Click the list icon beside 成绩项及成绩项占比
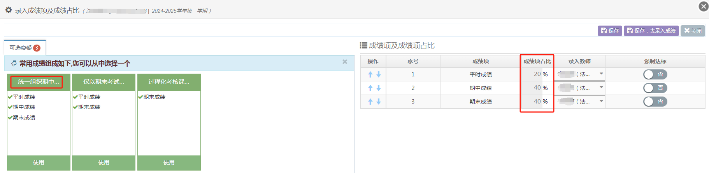 tap(363, 45)
